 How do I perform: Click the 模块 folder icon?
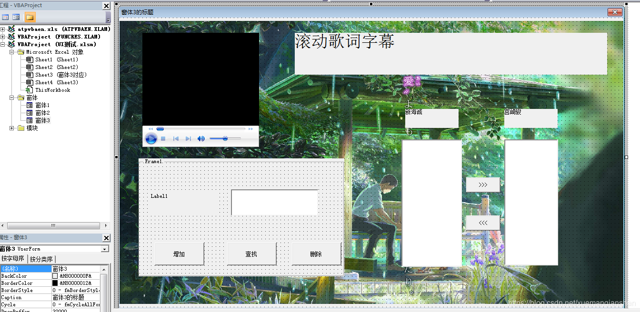pyautogui.click(x=21, y=128)
